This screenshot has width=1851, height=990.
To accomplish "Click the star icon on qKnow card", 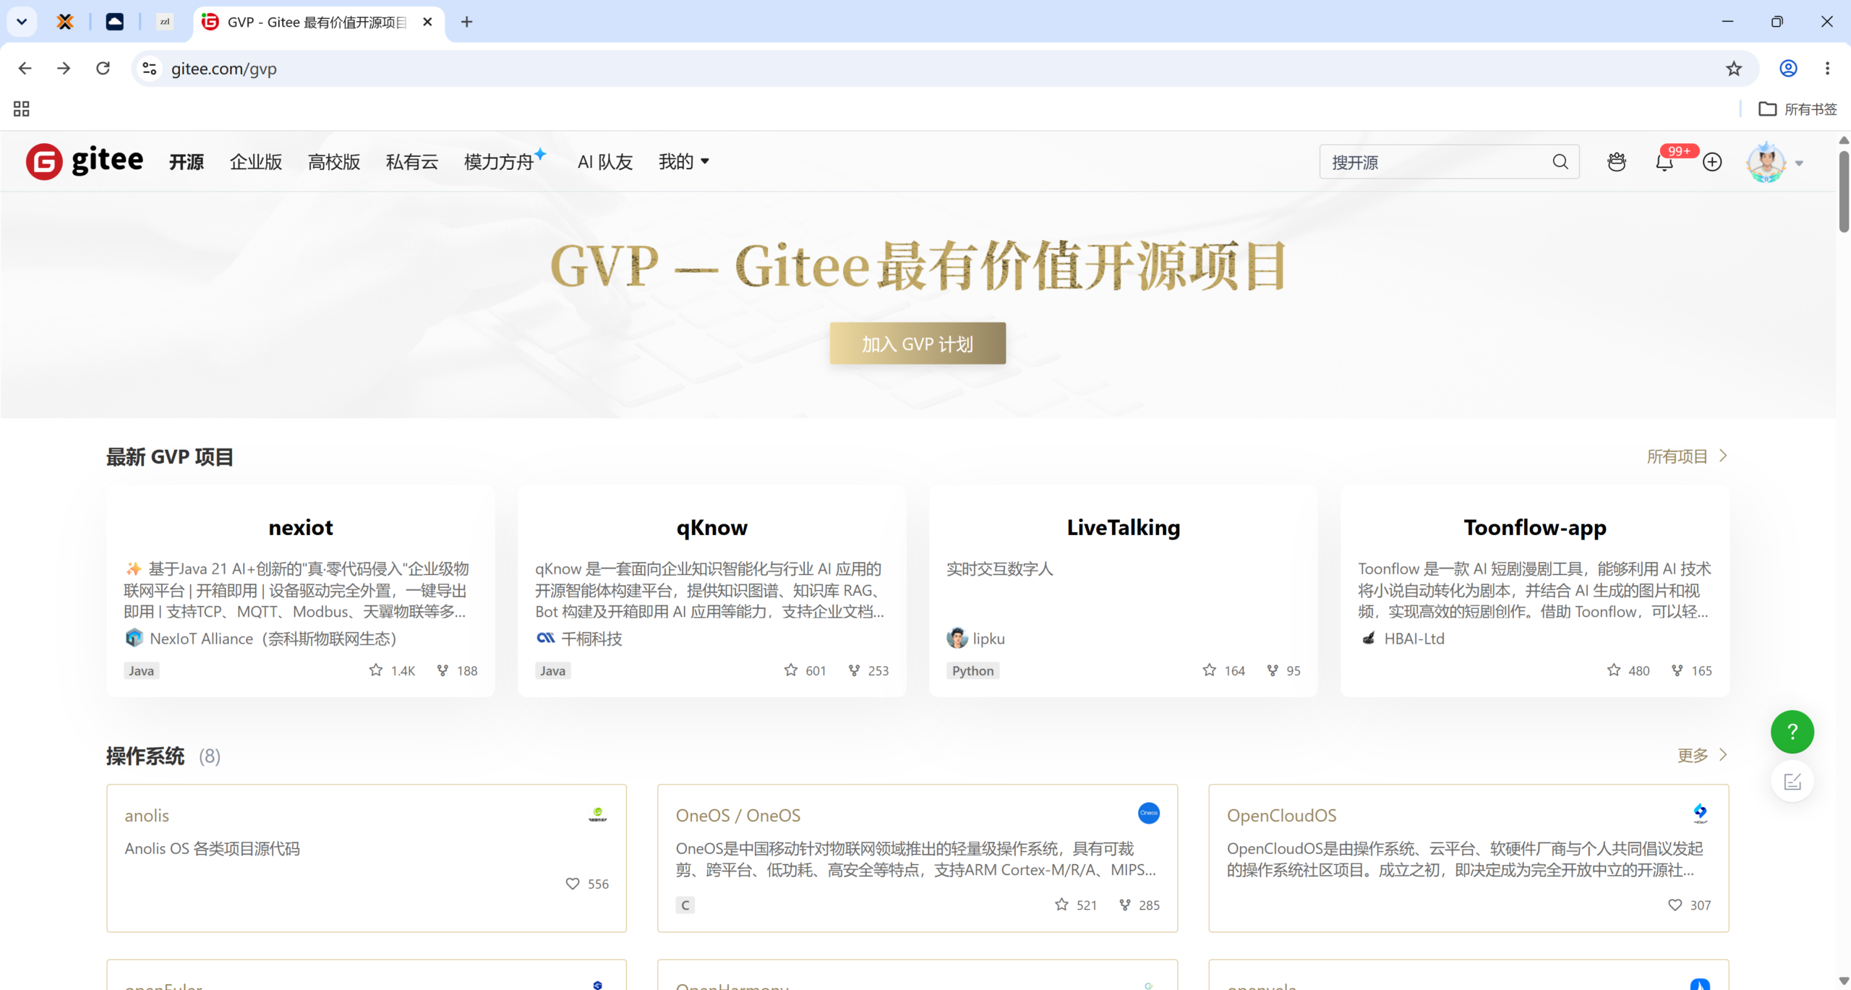I will [791, 670].
